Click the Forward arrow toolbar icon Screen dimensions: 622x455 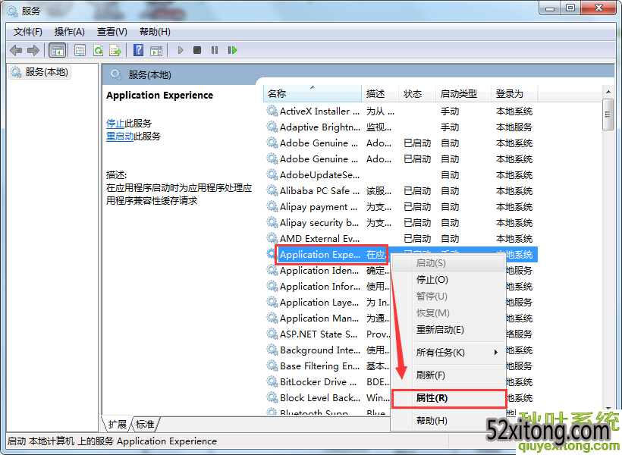[x=33, y=50]
